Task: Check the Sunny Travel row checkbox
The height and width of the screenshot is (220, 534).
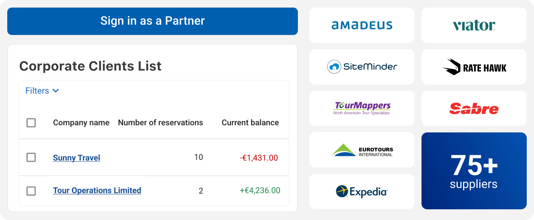Action: (31, 157)
